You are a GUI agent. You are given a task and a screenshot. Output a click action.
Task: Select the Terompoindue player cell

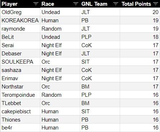20,95
